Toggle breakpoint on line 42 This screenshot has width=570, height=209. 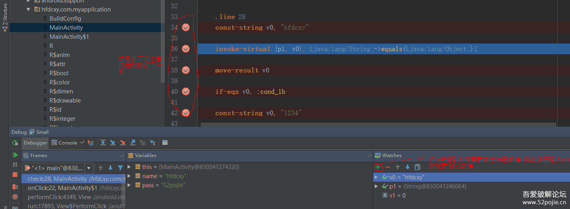(186, 113)
